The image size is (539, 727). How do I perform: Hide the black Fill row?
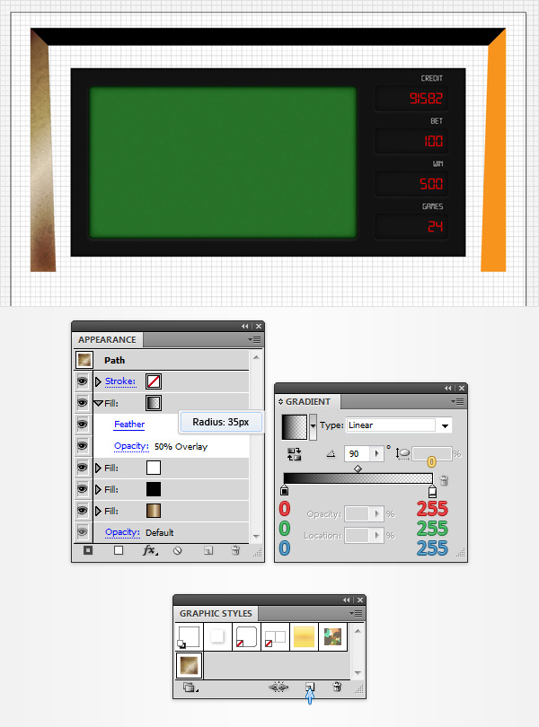click(82, 488)
